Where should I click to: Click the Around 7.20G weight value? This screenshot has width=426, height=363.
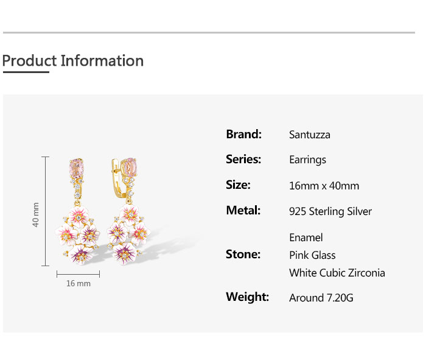coord(321,298)
